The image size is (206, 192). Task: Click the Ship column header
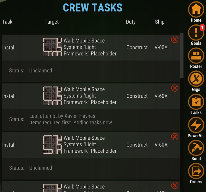click(160, 22)
